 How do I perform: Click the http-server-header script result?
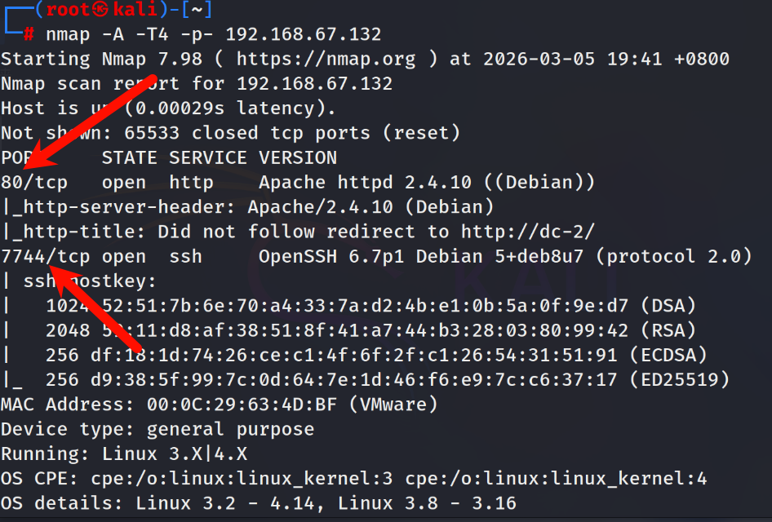(x=248, y=206)
